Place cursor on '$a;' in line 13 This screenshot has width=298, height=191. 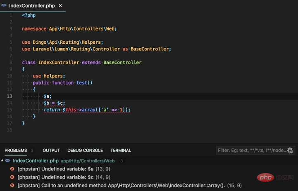pos(48,97)
